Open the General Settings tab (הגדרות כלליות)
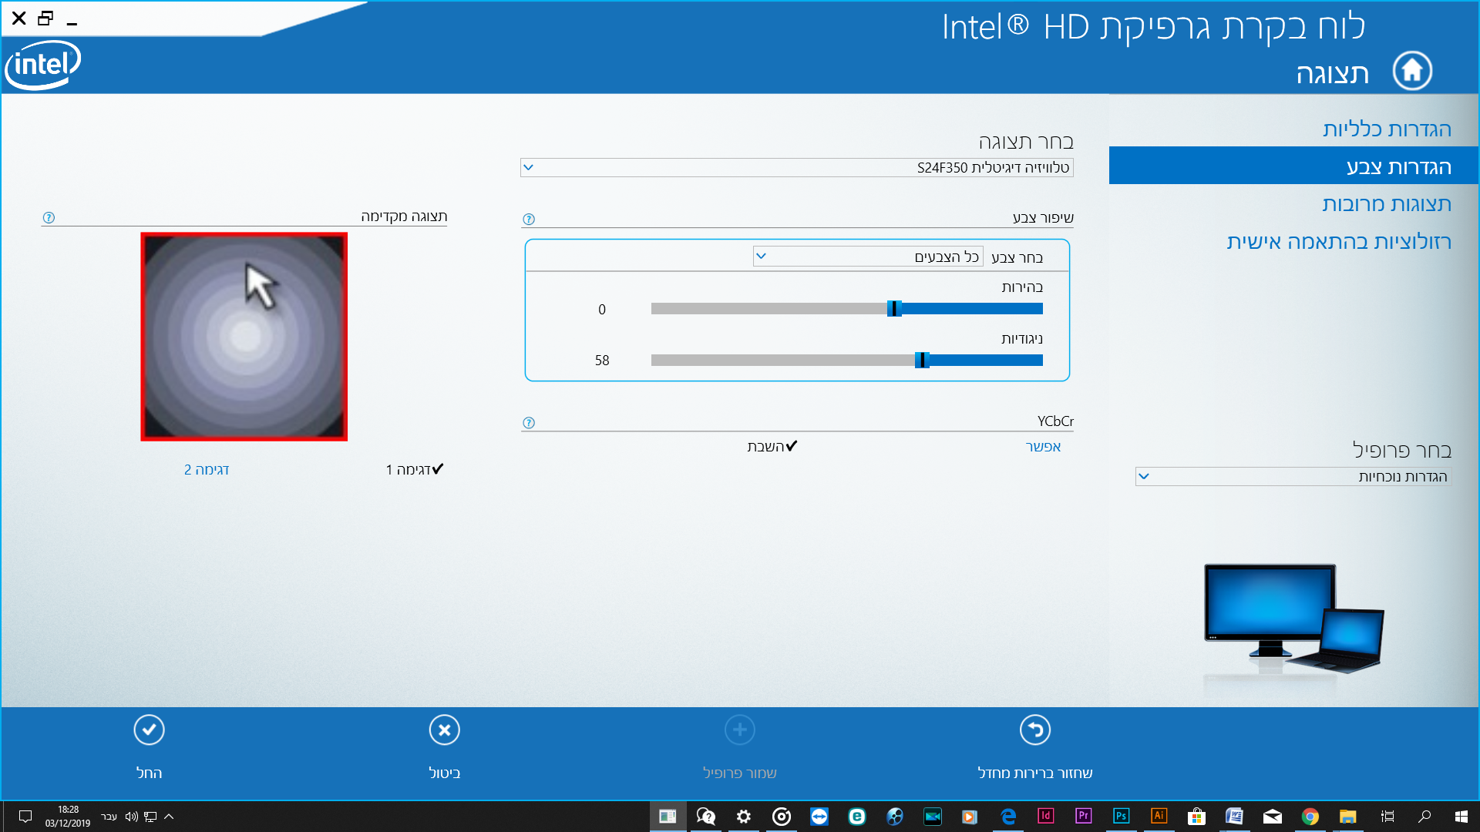 click(x=1386, y=129)
